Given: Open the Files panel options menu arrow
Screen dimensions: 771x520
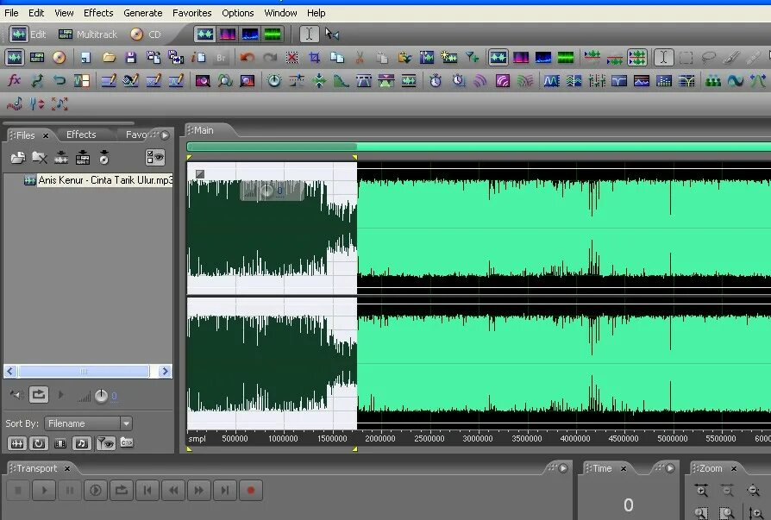Looking at the screenshot, I should coord(166,135).
